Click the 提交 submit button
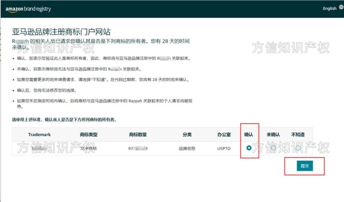This screenshot has width=344, height=202. (305, 166)
